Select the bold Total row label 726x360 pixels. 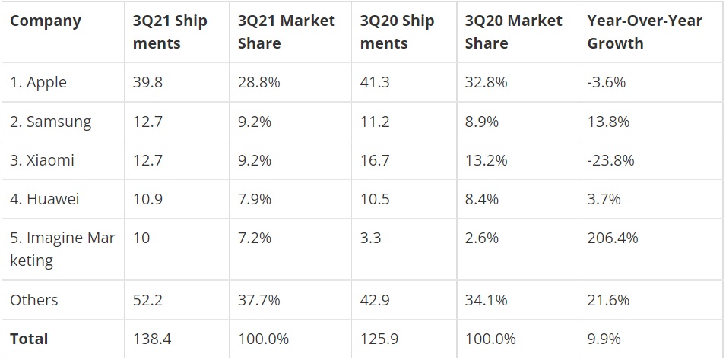pos(29,339)
